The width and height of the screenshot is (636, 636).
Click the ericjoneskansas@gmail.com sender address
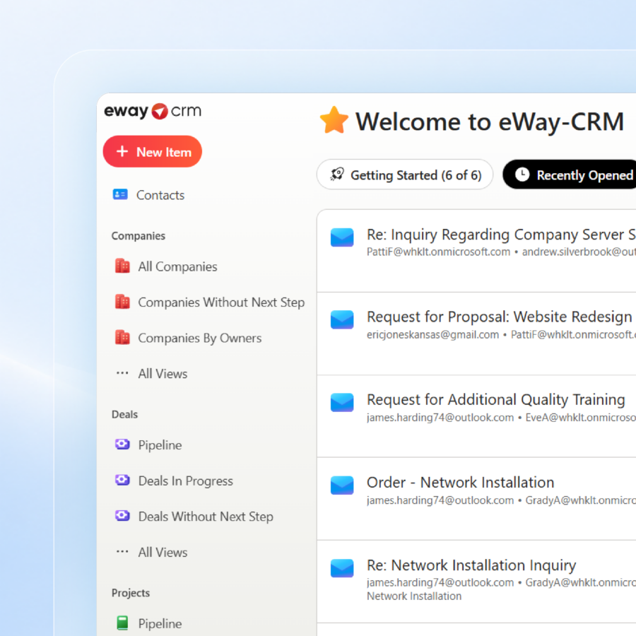point(432,335)
